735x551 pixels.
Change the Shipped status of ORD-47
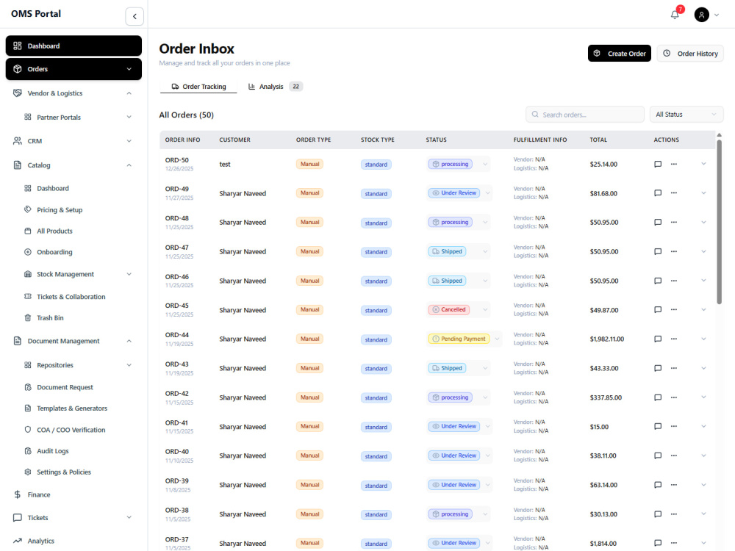(x=459, y=251)
